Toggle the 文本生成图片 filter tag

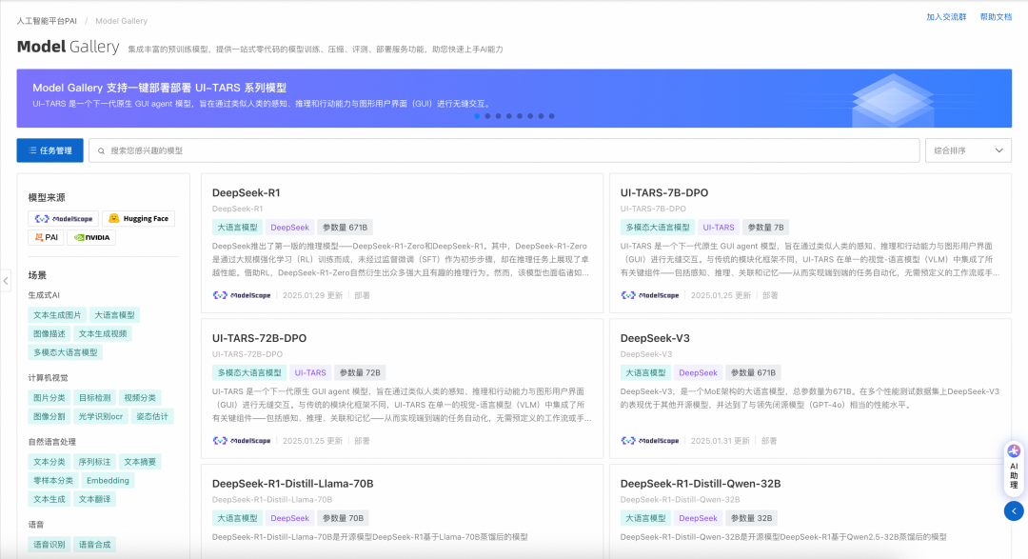tap(56, 314)
